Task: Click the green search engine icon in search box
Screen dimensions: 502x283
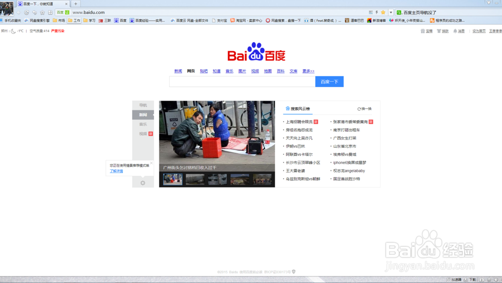Action: (399, 13)
